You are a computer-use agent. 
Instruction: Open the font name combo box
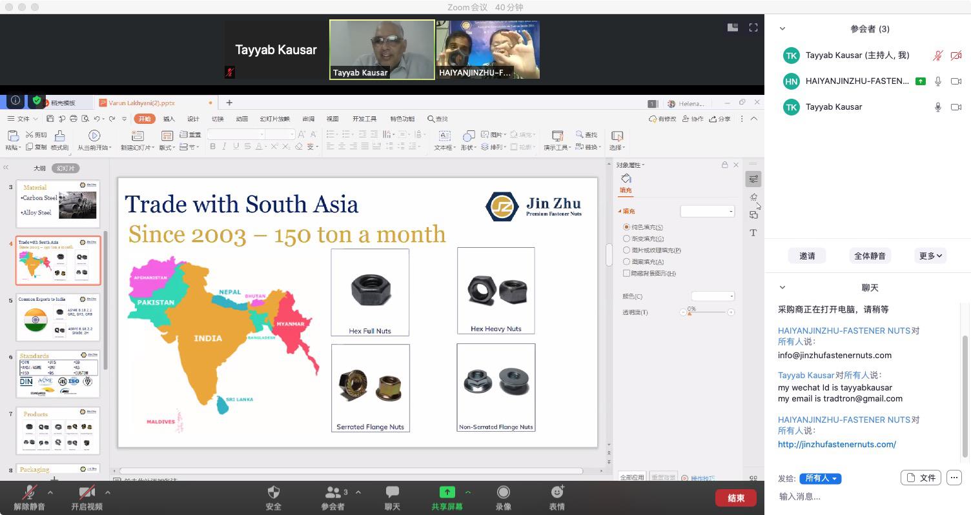236,134
